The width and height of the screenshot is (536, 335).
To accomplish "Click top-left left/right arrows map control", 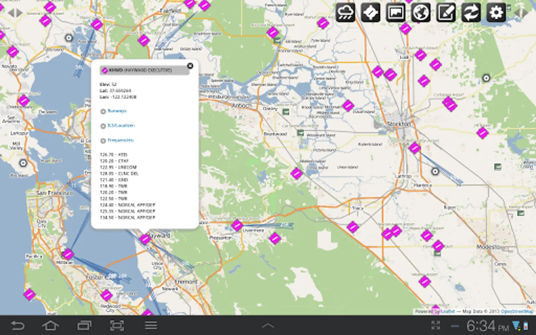I will point(15,13).
